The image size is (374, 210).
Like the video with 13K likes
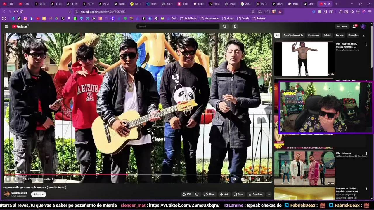[186, 194]
